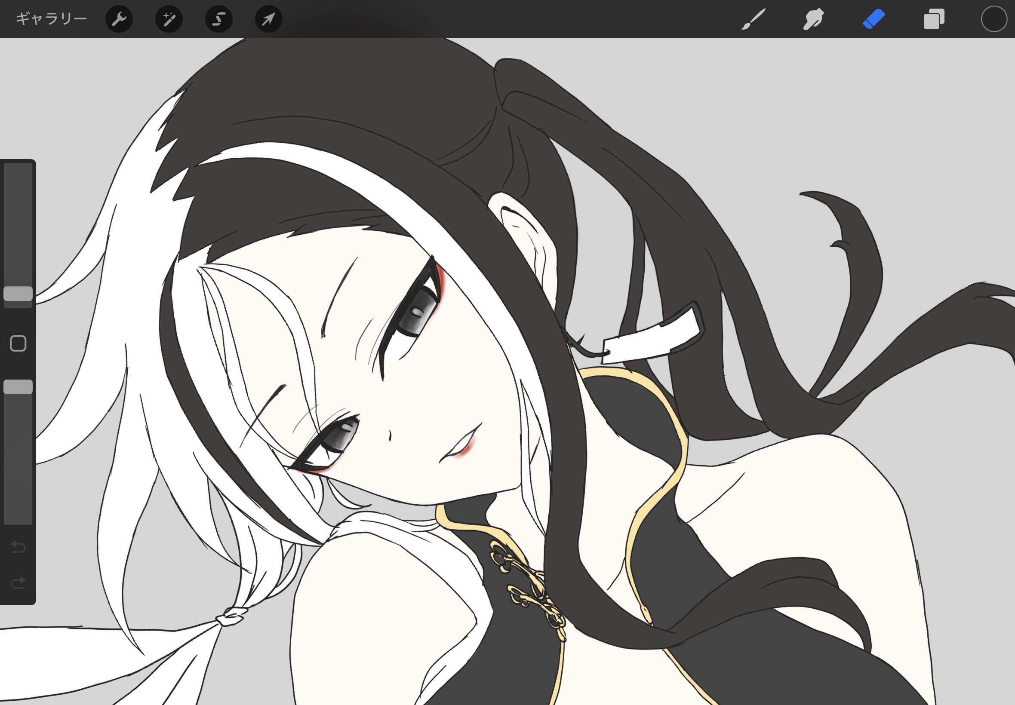Select the Smudge finger tool
This screenshot has width=1015, height=705.
coord(813,19)
